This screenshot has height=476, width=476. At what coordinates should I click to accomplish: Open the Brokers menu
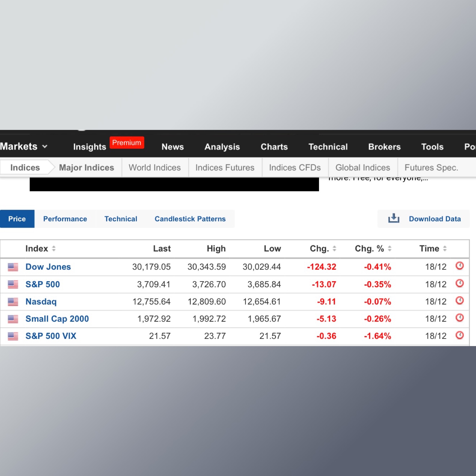(x=384, y=147)
